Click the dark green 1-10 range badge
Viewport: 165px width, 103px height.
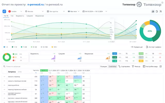click(114, 57)
